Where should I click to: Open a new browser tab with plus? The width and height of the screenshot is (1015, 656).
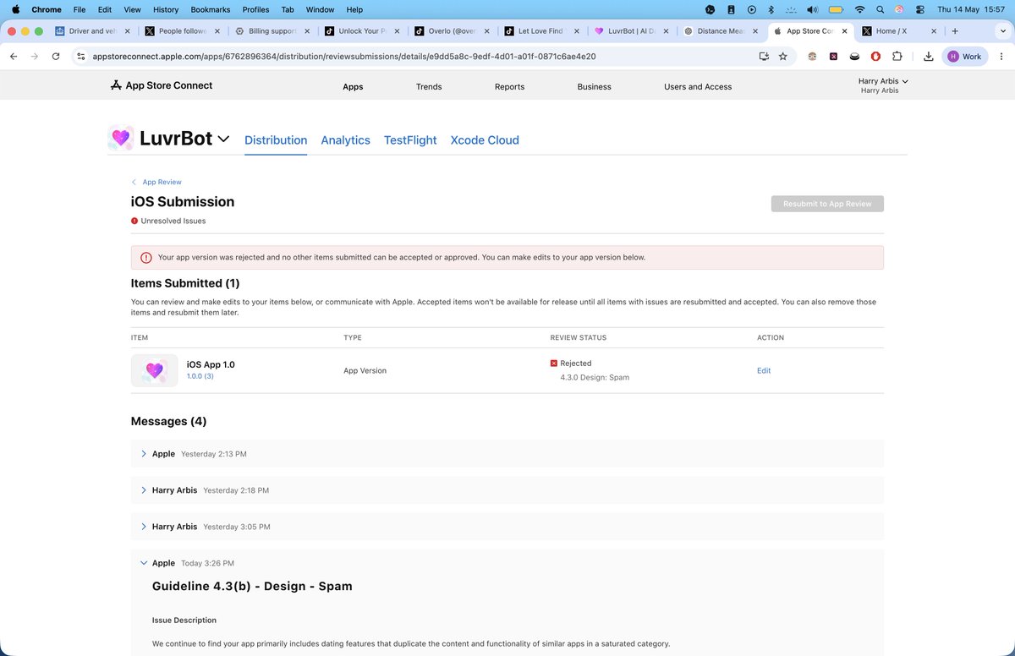click(x=954, y=31)
